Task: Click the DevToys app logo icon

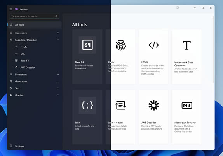Action: (16, 9)
